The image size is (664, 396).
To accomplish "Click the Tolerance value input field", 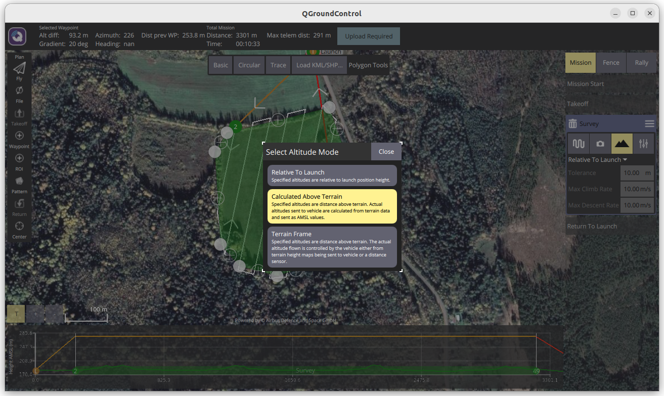I will click(631, 173).
